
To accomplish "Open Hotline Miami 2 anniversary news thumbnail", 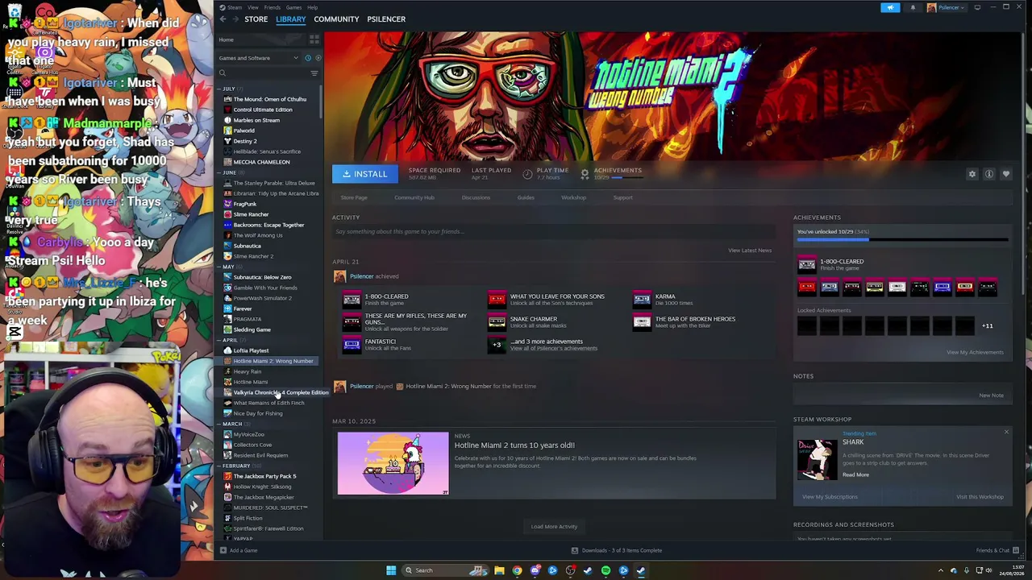I will (x=393, y=463).
